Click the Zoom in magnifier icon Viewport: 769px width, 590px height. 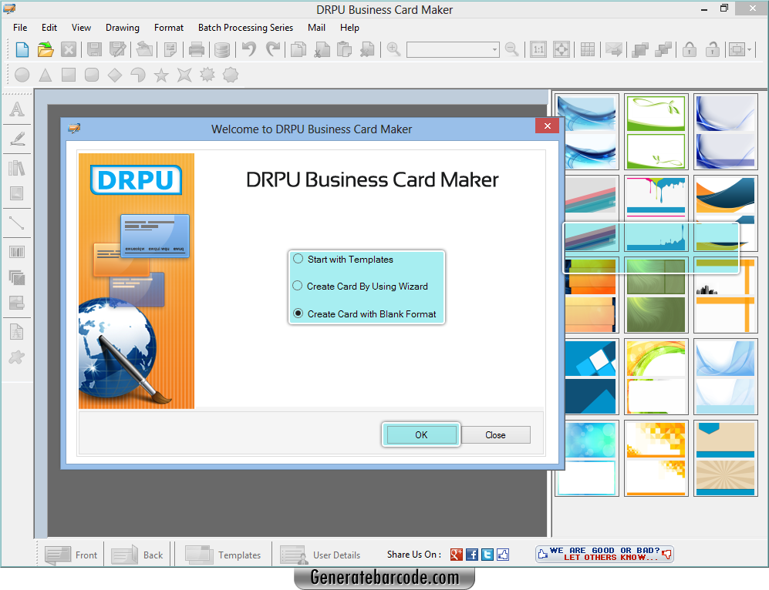[394, 49]
